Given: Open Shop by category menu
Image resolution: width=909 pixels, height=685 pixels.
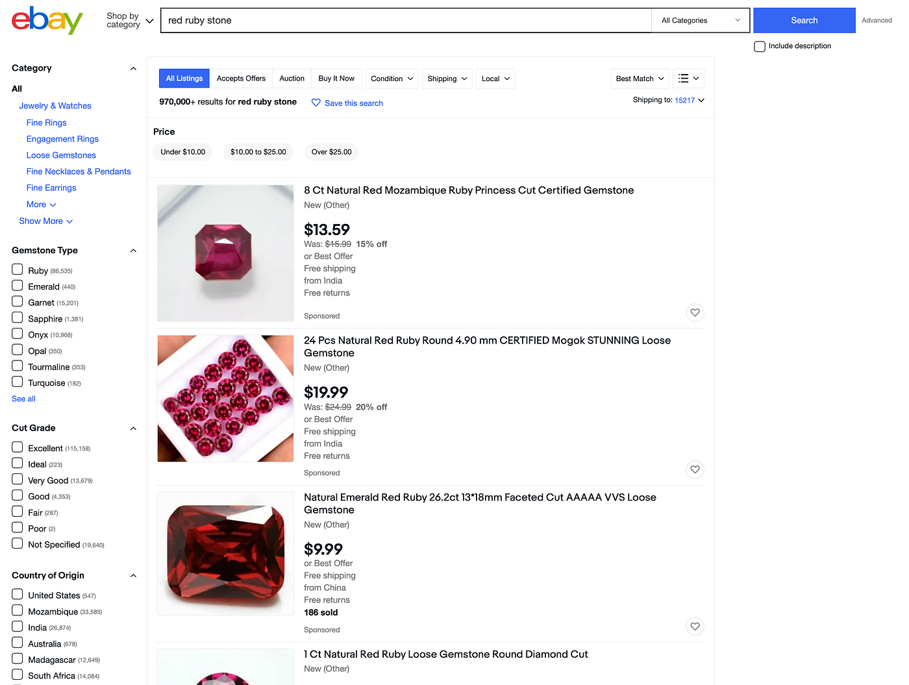Looking at the screenshot, I should [129, 20].
